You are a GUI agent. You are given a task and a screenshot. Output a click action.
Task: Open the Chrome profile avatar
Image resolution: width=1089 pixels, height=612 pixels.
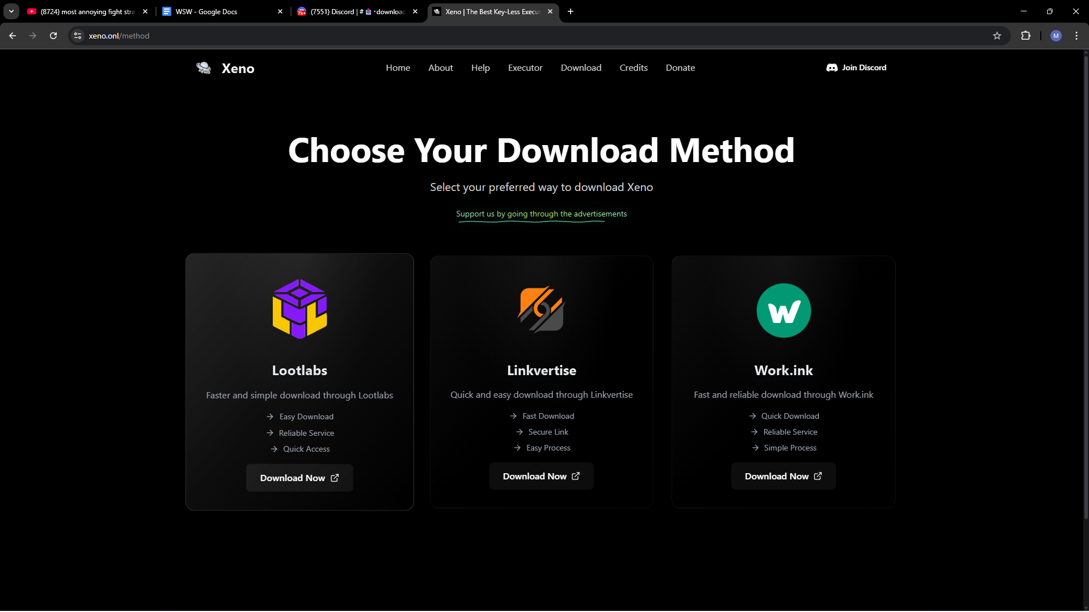1056,36
